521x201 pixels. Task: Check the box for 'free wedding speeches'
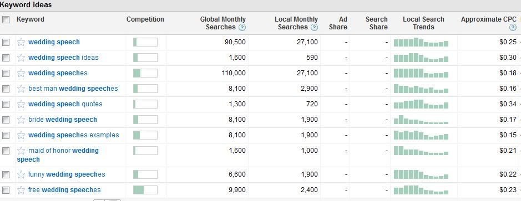(6, 190)
